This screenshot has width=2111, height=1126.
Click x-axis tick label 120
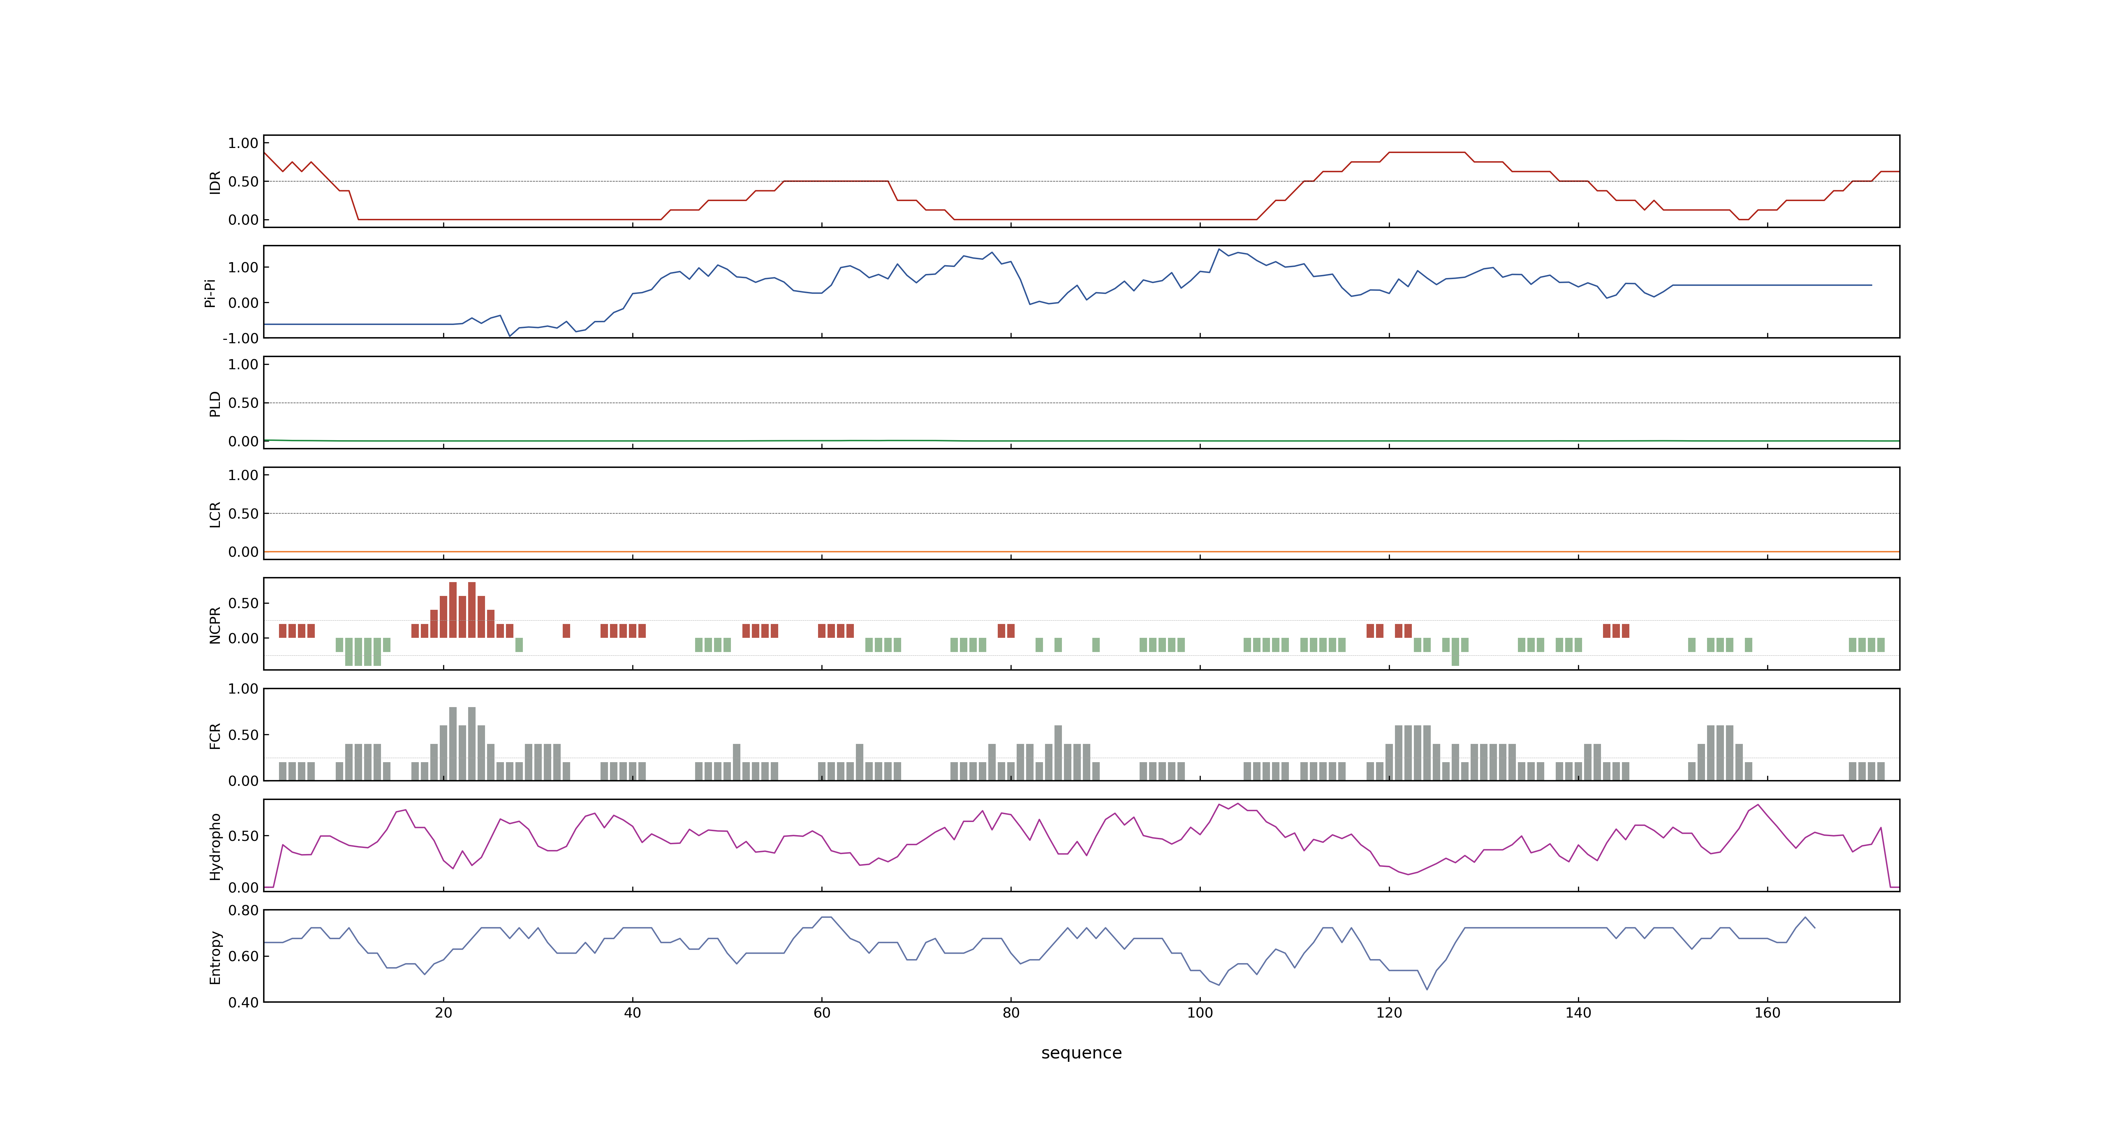(1389, 1013)
